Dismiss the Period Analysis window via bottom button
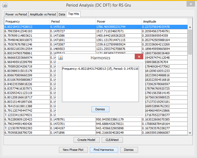197x158 pixels. [129, 150]
